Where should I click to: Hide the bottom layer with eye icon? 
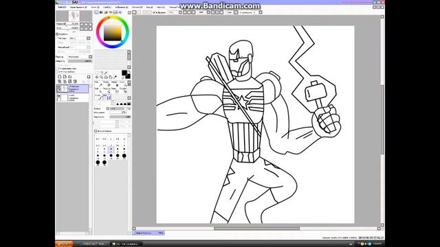(59, 96)
